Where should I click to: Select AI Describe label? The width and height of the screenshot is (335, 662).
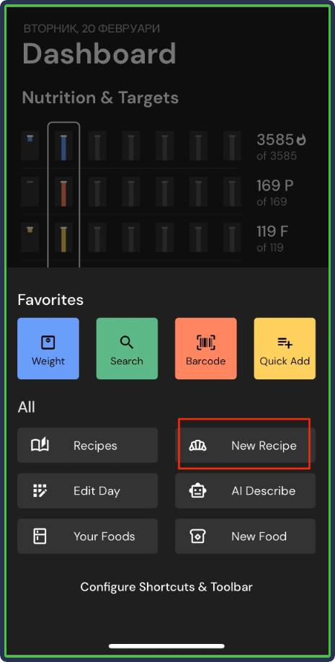tap(263, 491)
